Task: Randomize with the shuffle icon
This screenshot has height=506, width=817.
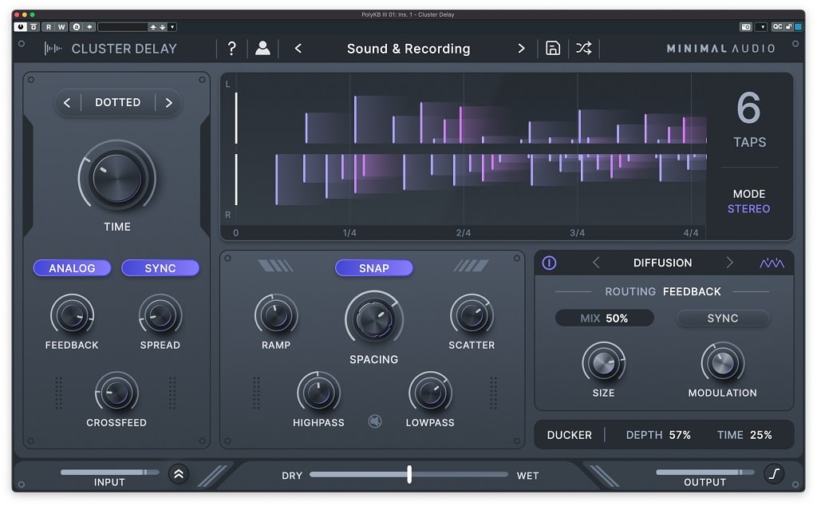Action: pos(583,49)
